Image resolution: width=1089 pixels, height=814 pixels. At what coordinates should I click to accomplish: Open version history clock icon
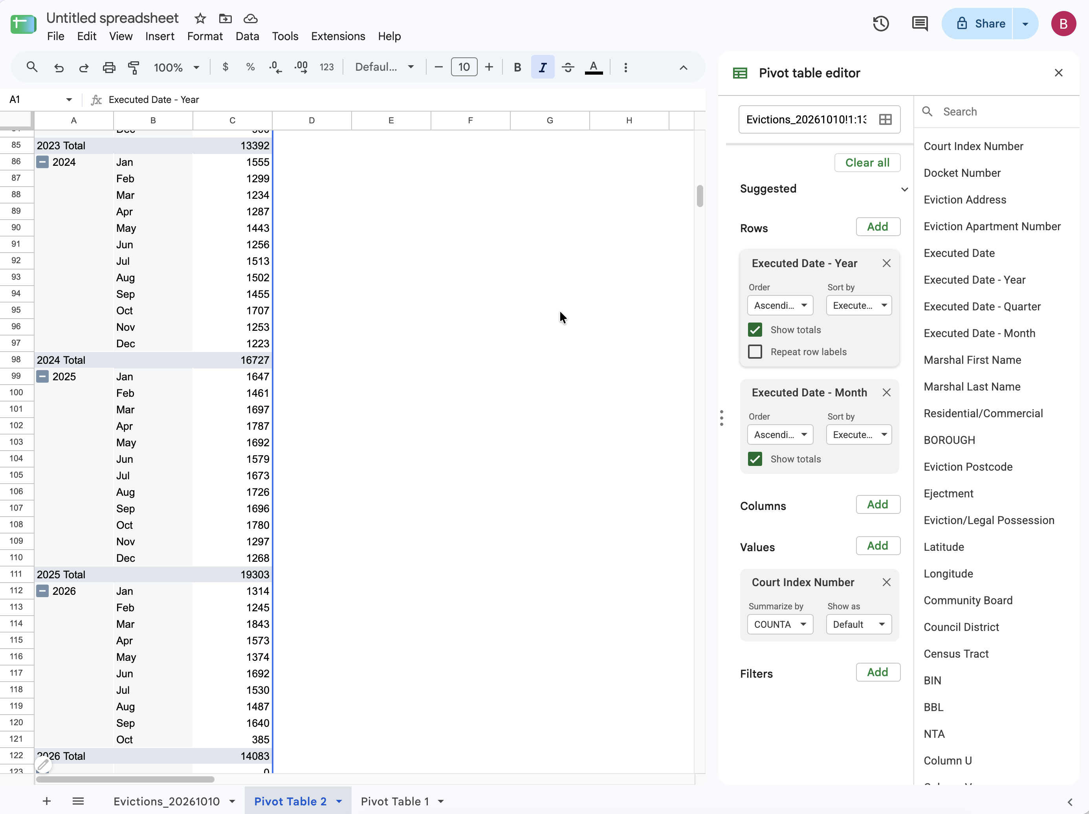point(881,24)
